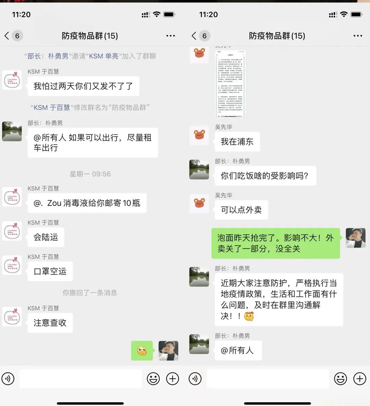Tap the voice input icon in right chat
This screenshot has width=370, height=406.
pyautogui.click(x=195, y=379)
